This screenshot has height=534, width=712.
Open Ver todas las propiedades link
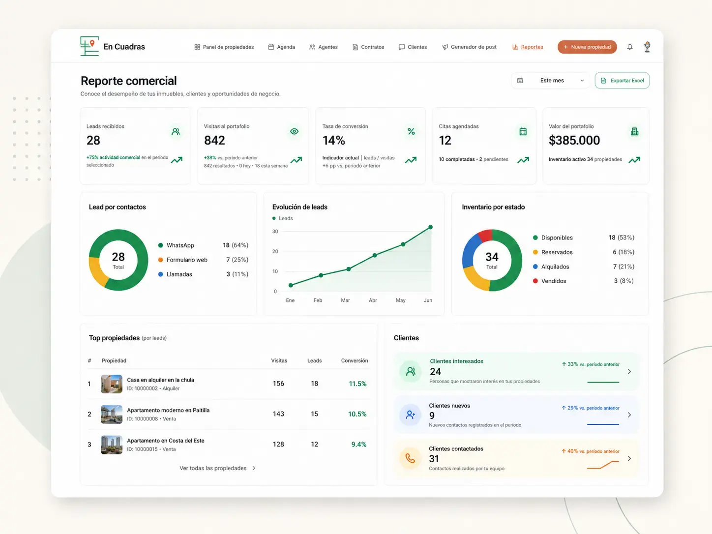point(213,468)
